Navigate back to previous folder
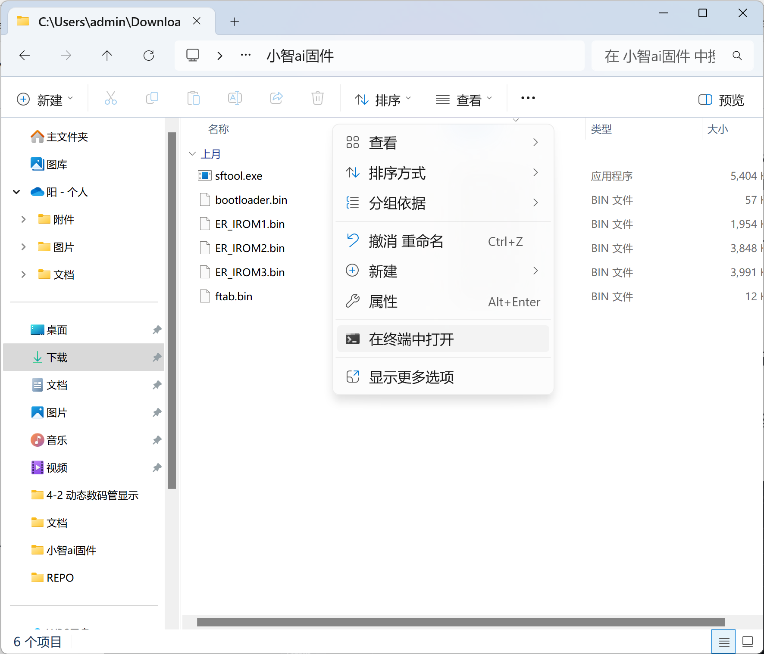The width and height of the screenshot is (764, 654). (x=25, y=56)
